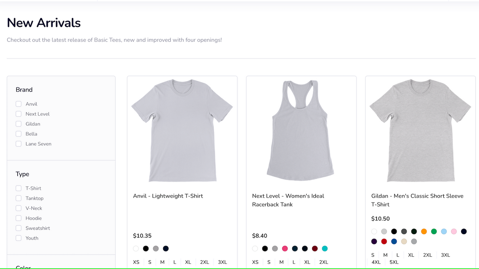The width and height of the screenshot is (479, 269).
Task: Select the purple swatch on Gildan shirt
Action: [x=374, y=241]
